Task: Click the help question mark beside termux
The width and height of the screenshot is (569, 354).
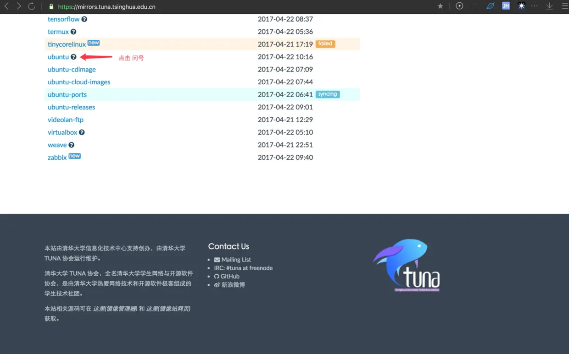Action: pyautogui.click(x=73, y=32)
